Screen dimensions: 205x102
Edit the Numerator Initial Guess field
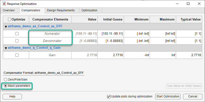point(111,34)
